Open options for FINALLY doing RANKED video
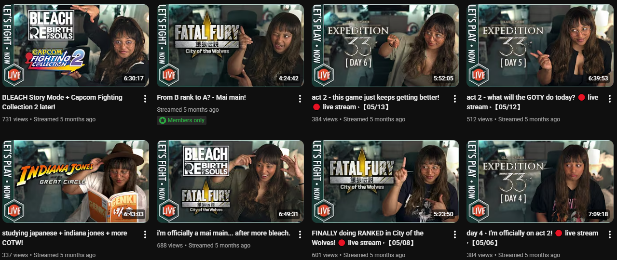 455,234
